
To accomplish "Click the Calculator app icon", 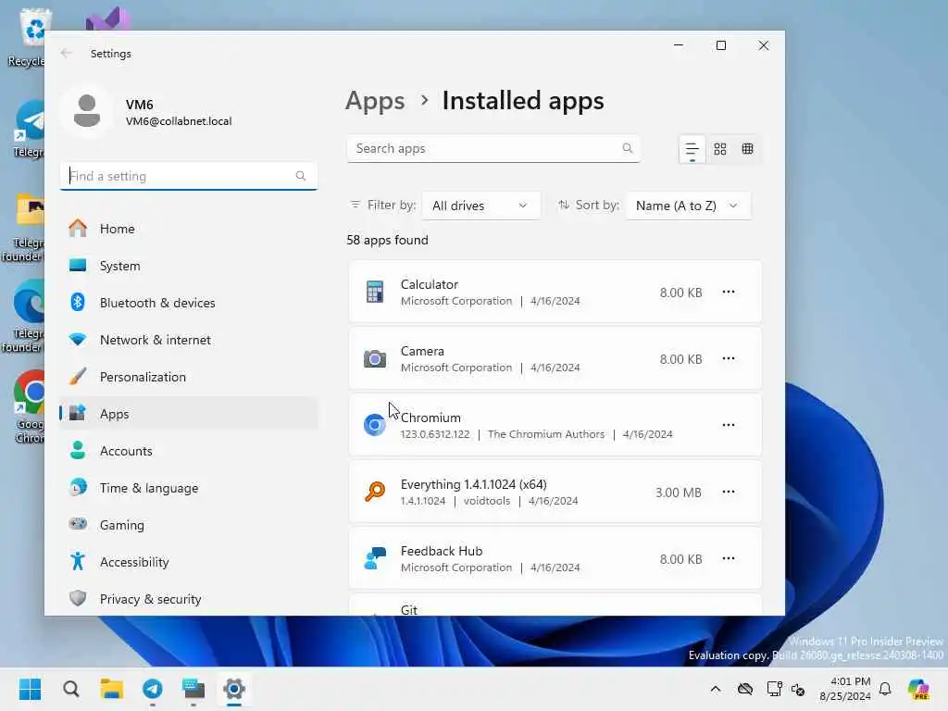I will (x=375, y=292).
